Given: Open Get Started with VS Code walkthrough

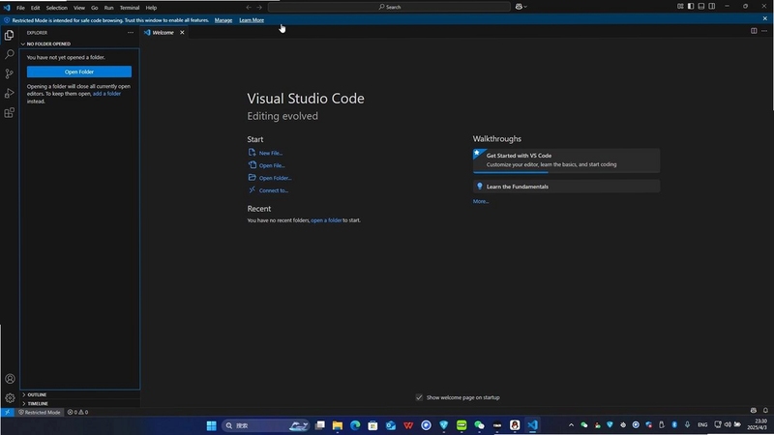Looking at the screenshot, I should click(566, 160).
